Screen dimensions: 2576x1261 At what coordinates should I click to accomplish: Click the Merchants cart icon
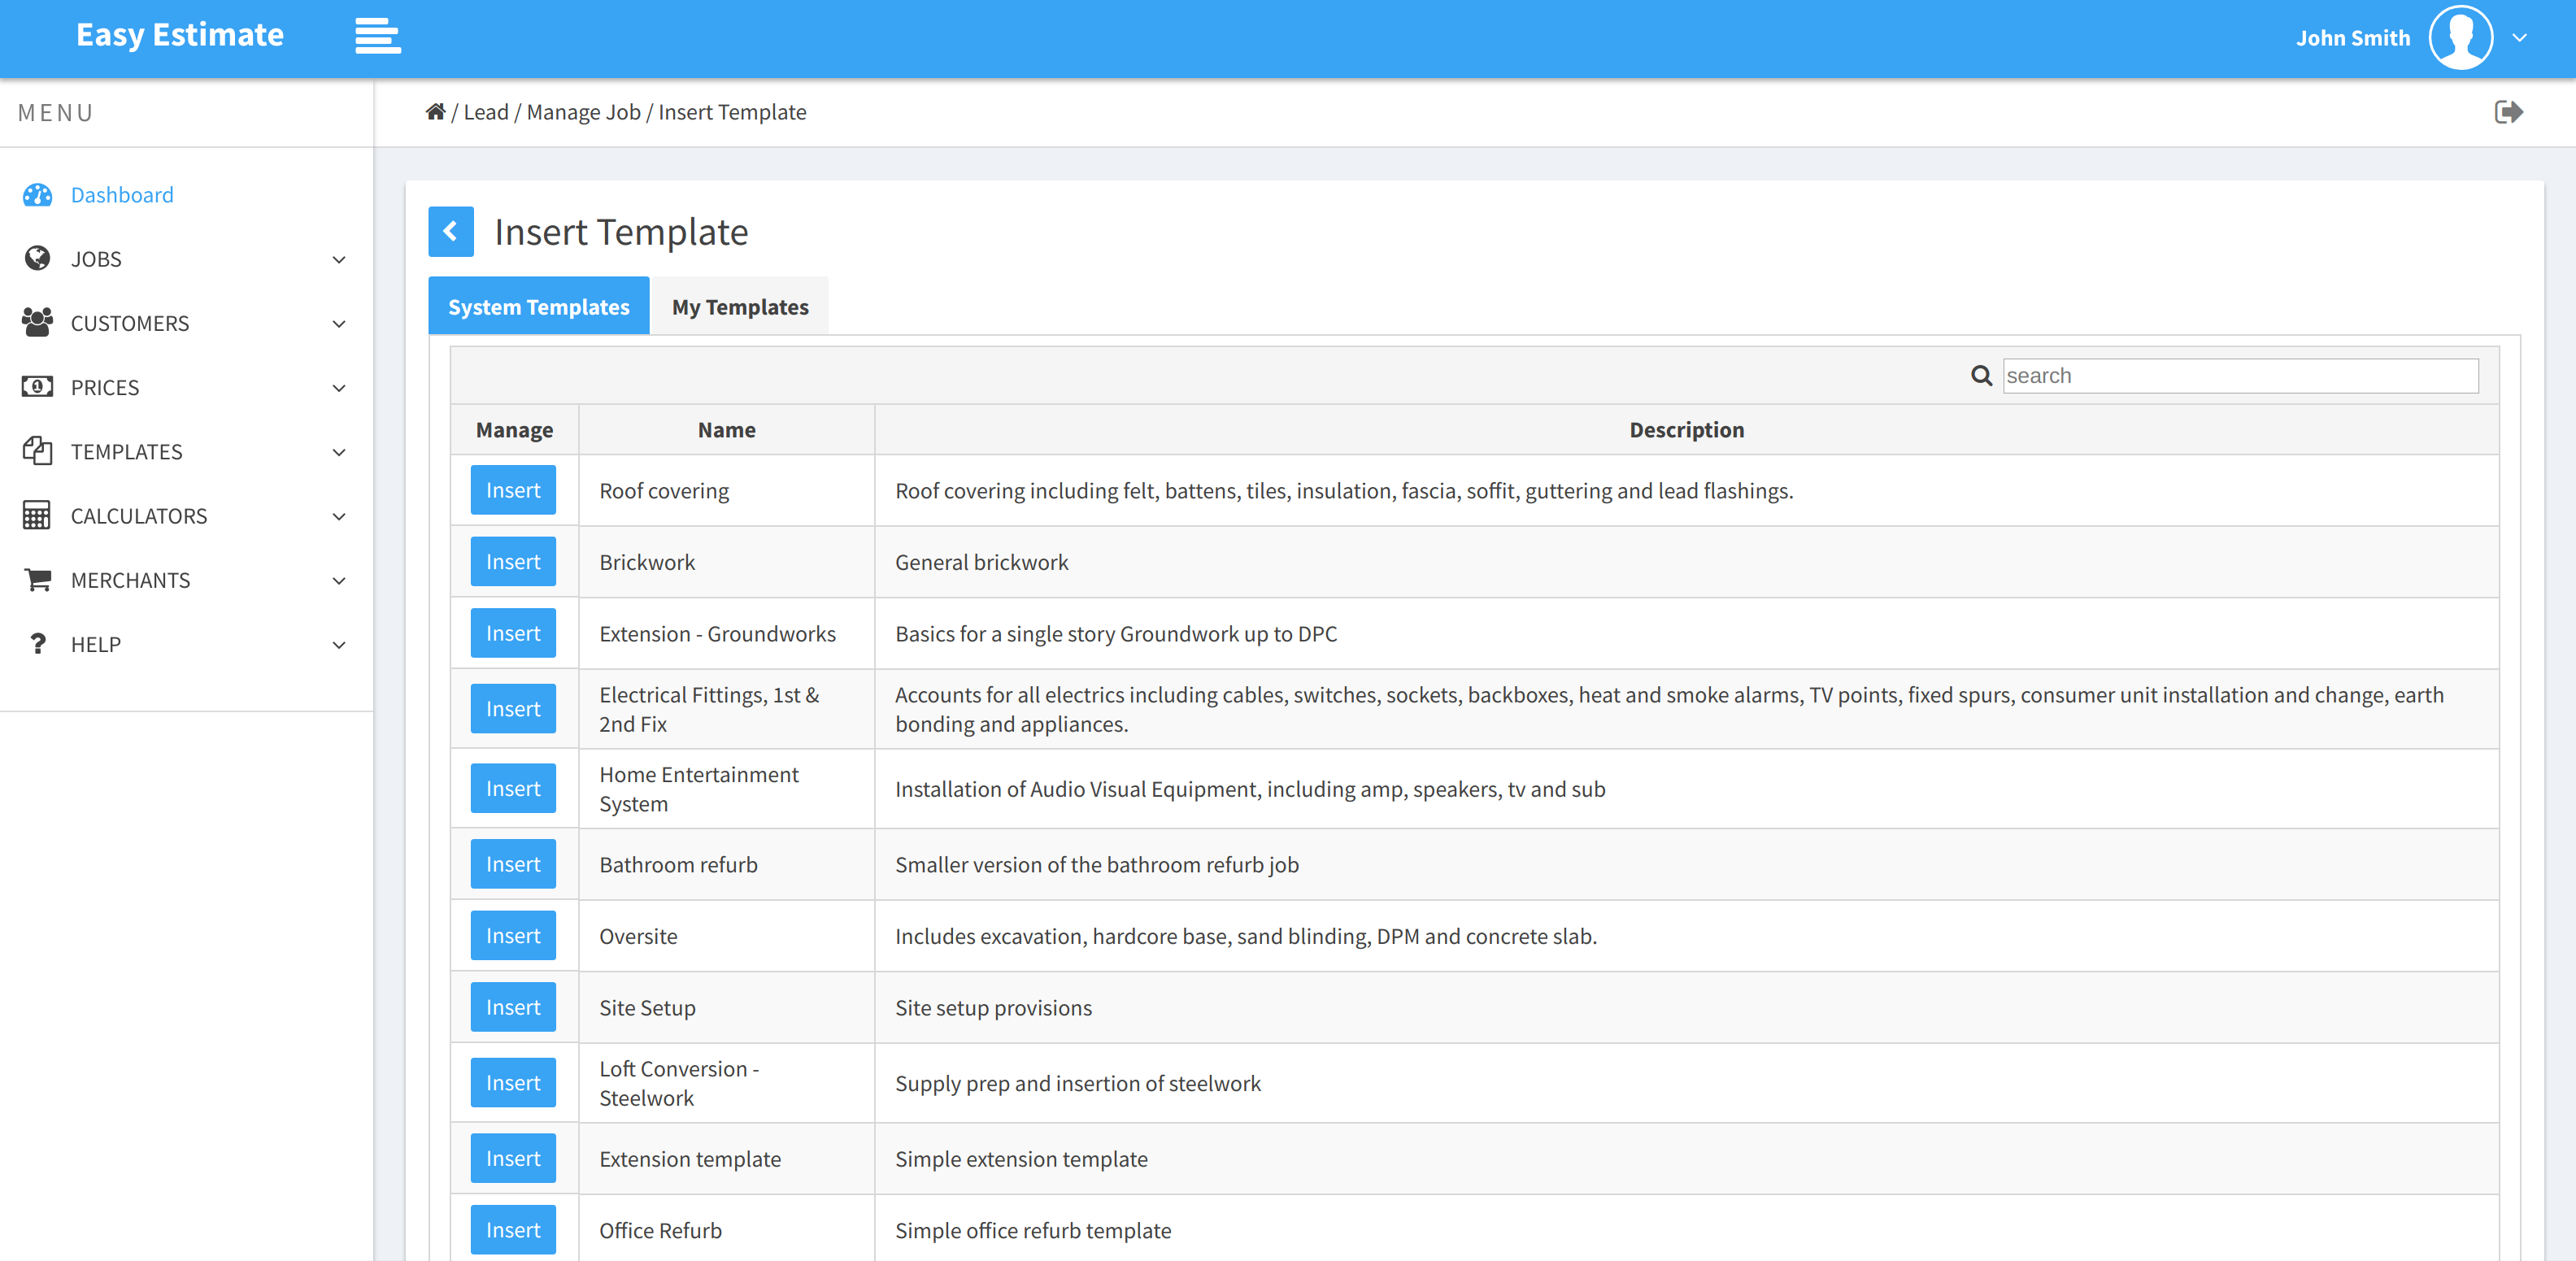pyautogui.click(x=37, y=580)
